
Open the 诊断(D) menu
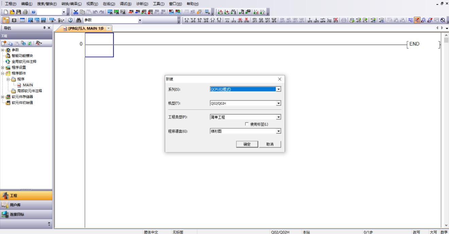click(x=142, y=3)
